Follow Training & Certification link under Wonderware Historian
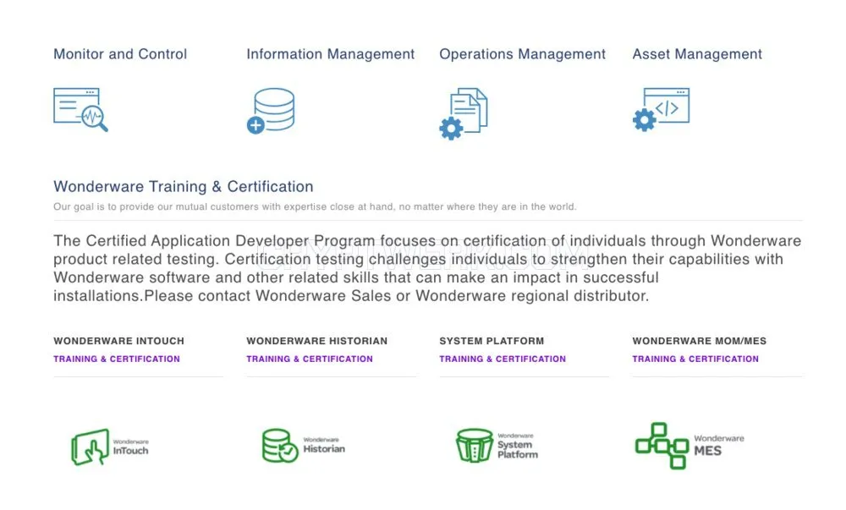846x510 pixels. [x=310, y=359]
